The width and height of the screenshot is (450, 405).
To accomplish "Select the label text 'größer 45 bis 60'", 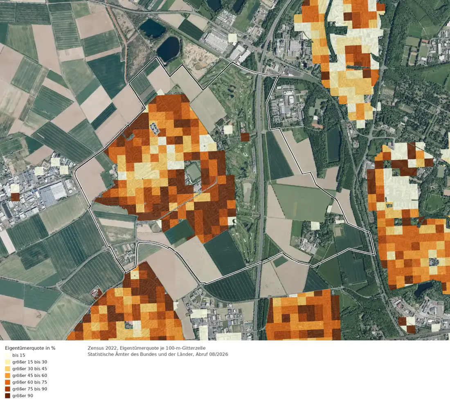I will point(29,376).
